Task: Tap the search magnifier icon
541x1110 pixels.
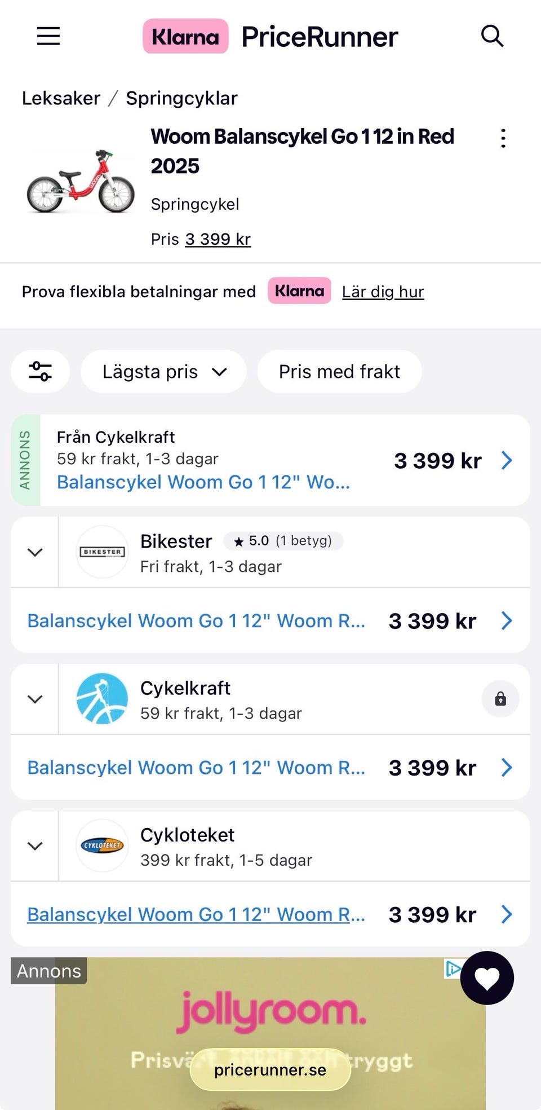Action: (x=492, y=37)
